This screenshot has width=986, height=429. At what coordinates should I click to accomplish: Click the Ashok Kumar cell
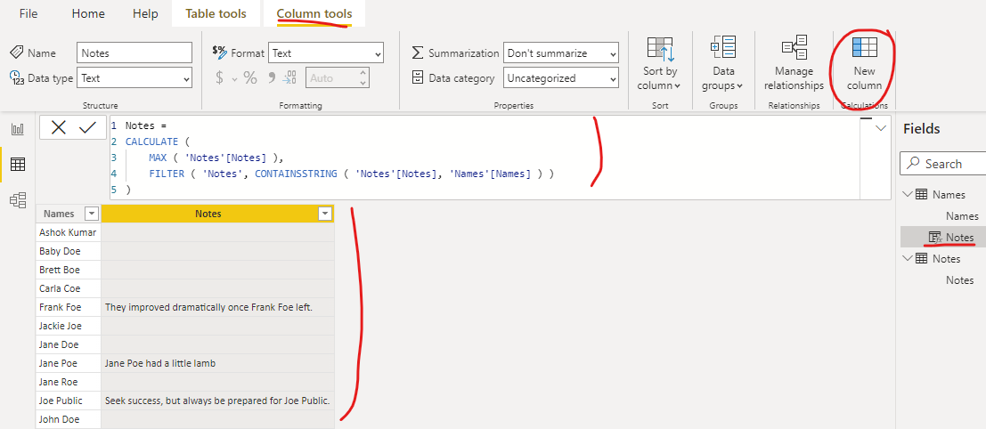(x=68, y=232)
